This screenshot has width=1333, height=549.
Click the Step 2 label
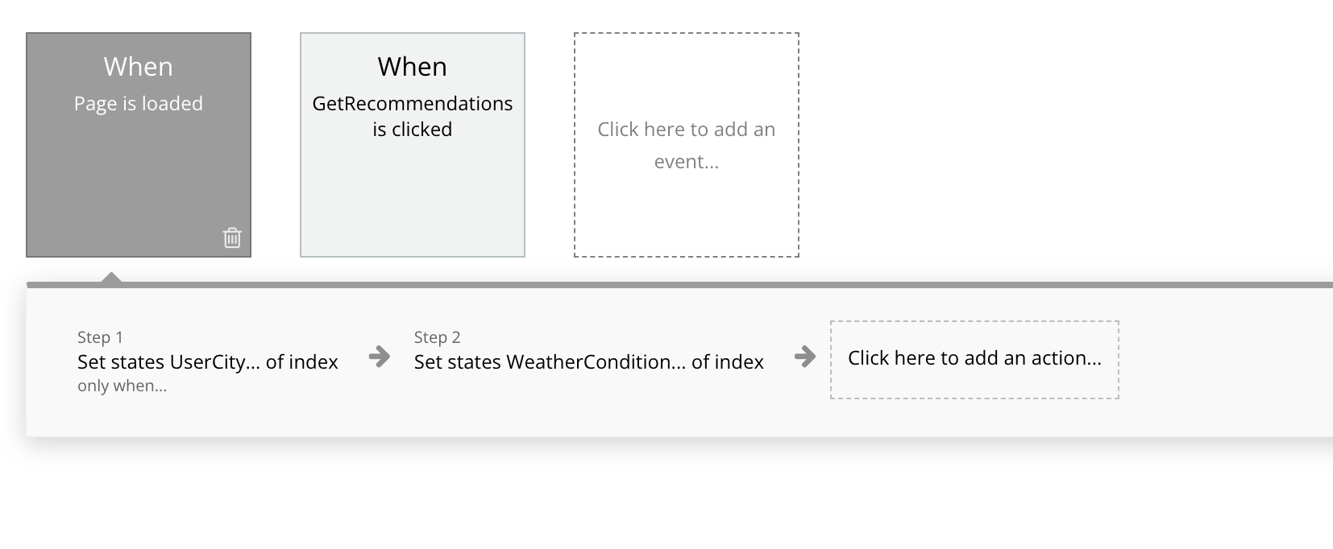[x=437, y=337]
